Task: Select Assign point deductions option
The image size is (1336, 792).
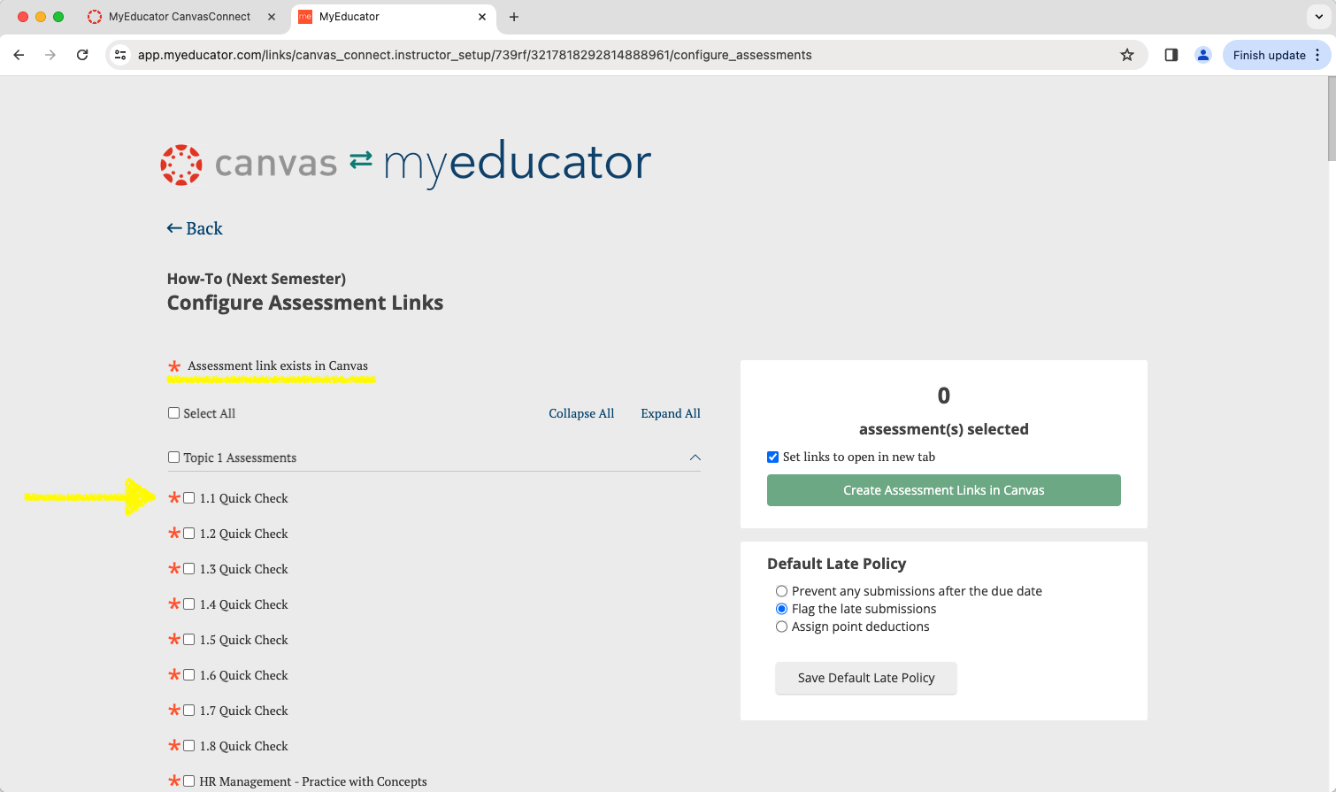Action: pos(781,627)
